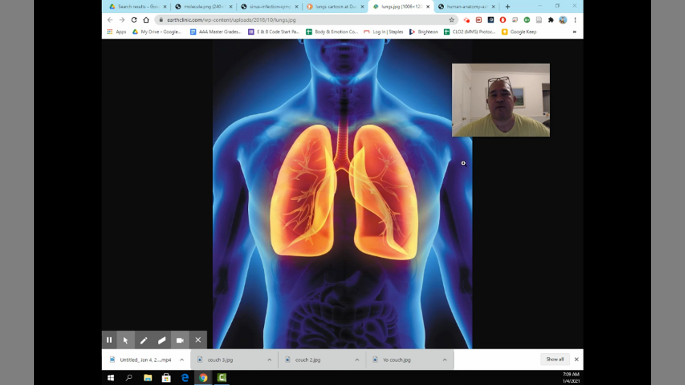Open the Chrome extensions puzzle icon
Screen dimensions: 685x385
pos(551,20)
